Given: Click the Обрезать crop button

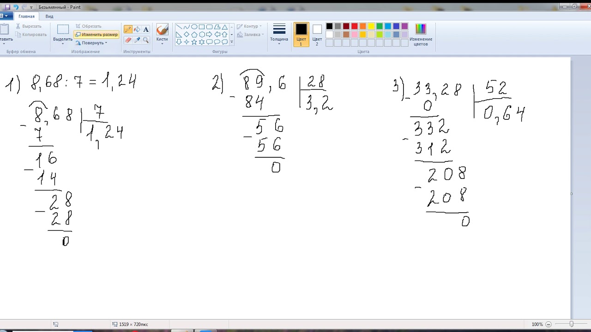Looking at the screenshot, I should click(89, 26).
